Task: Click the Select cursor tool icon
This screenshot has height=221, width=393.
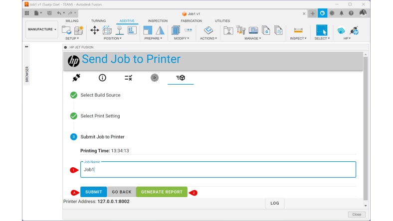Action: 322,30
